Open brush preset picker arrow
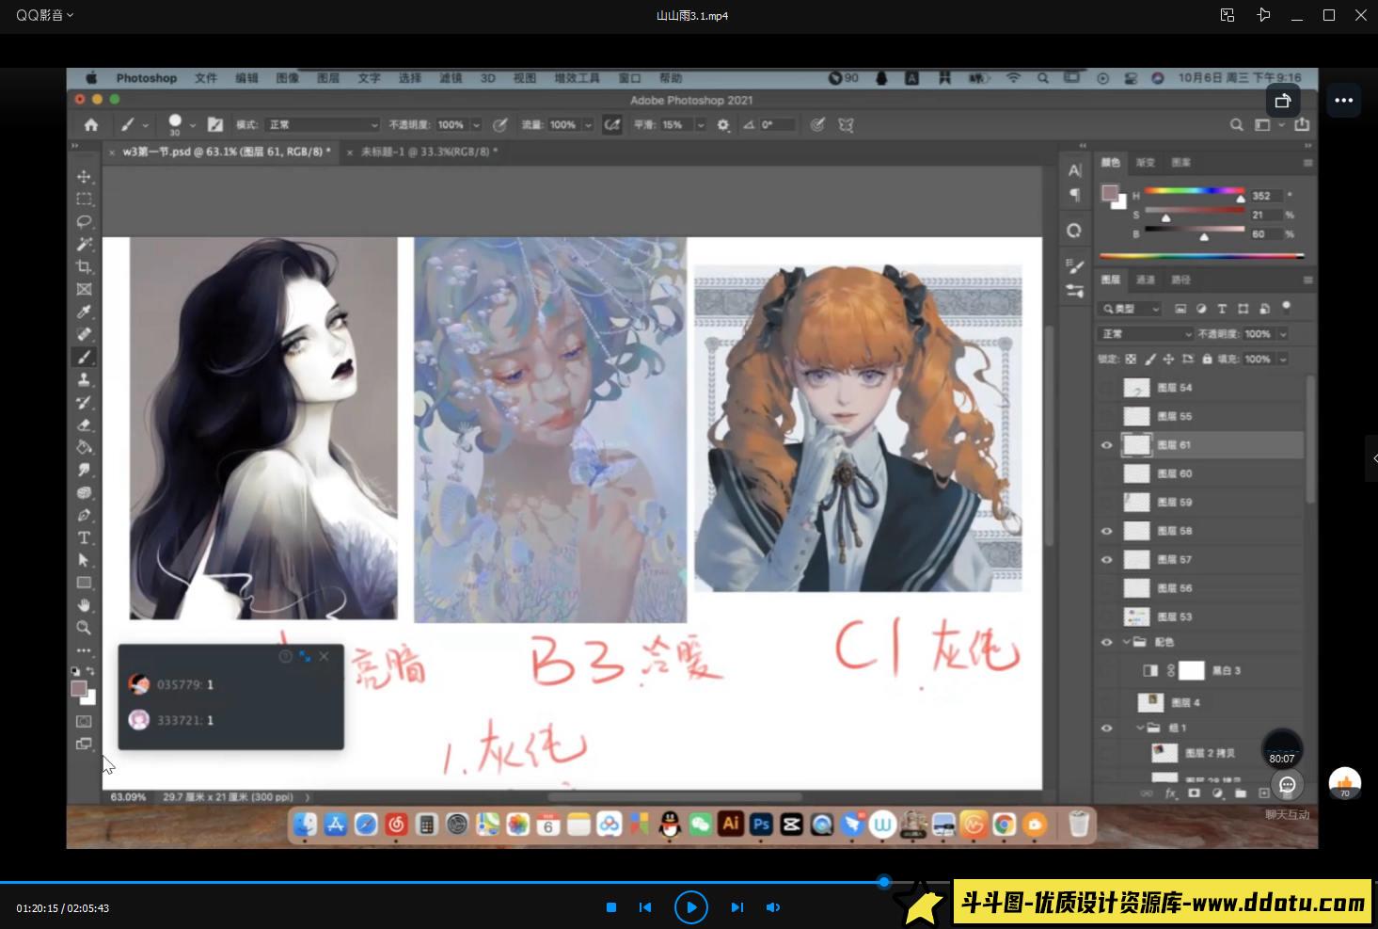This screenshot has height=929, width=1378. [x=192, y=124]
